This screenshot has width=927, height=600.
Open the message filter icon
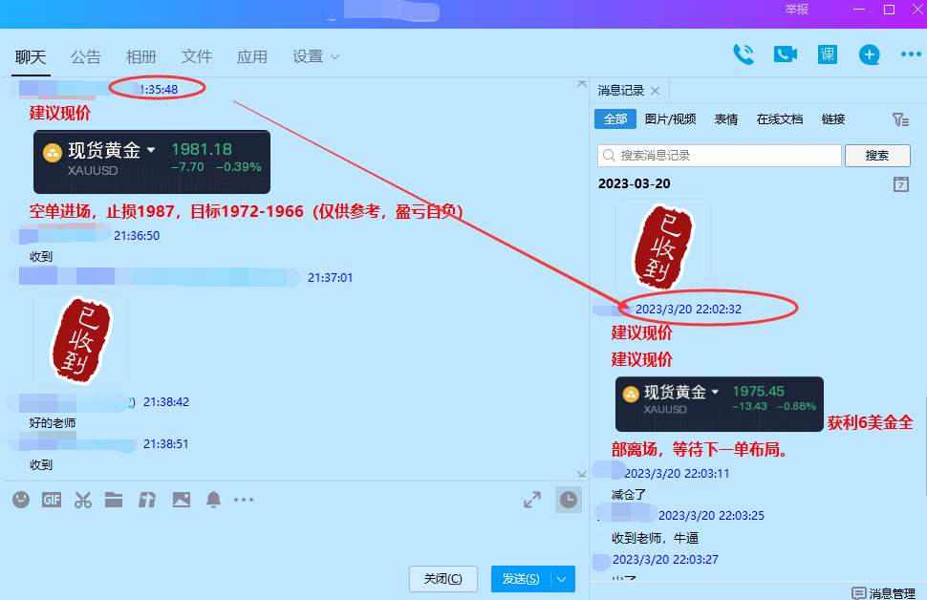(900, 120)
